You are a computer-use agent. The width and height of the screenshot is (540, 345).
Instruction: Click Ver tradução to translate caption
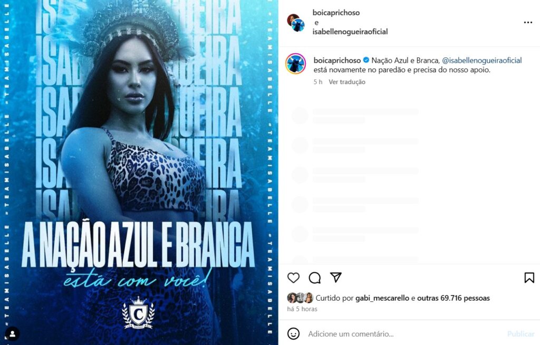(347, 82)
